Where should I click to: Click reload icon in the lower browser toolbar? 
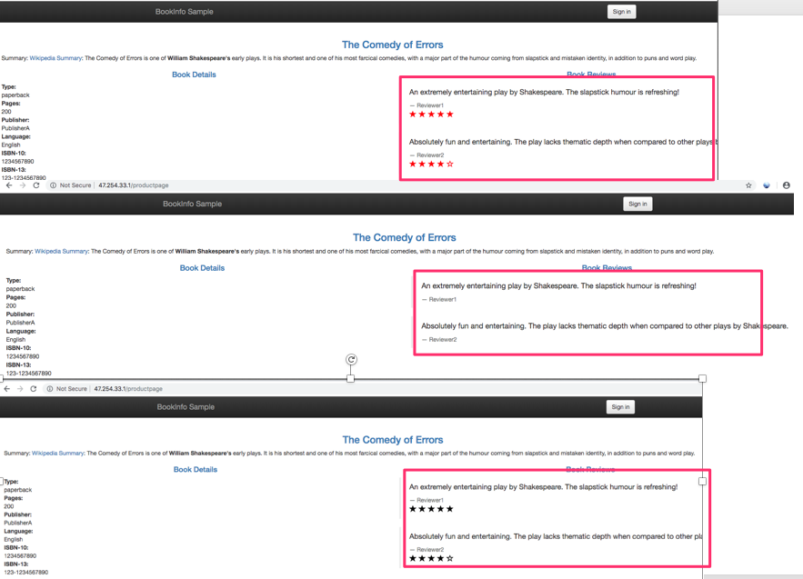(34, 389)
